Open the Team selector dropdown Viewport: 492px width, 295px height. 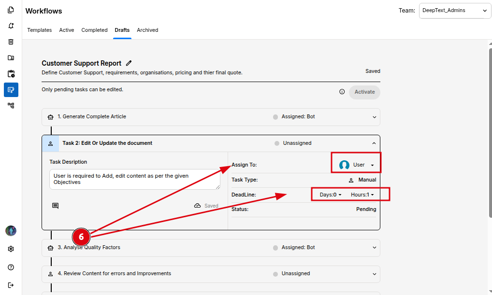tap(454, 11)
